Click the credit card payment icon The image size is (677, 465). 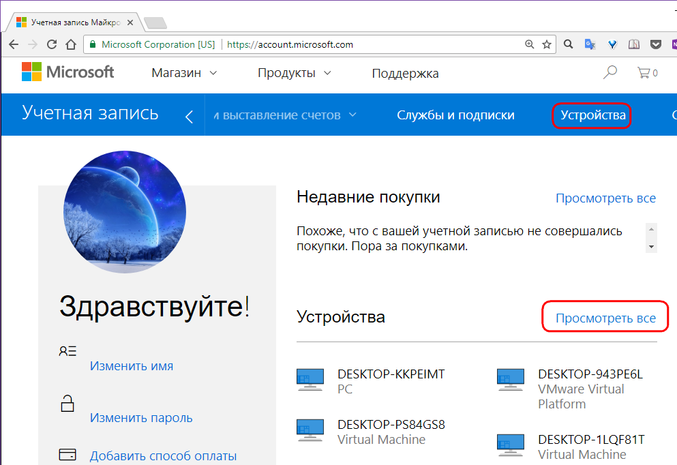[67, 455]
